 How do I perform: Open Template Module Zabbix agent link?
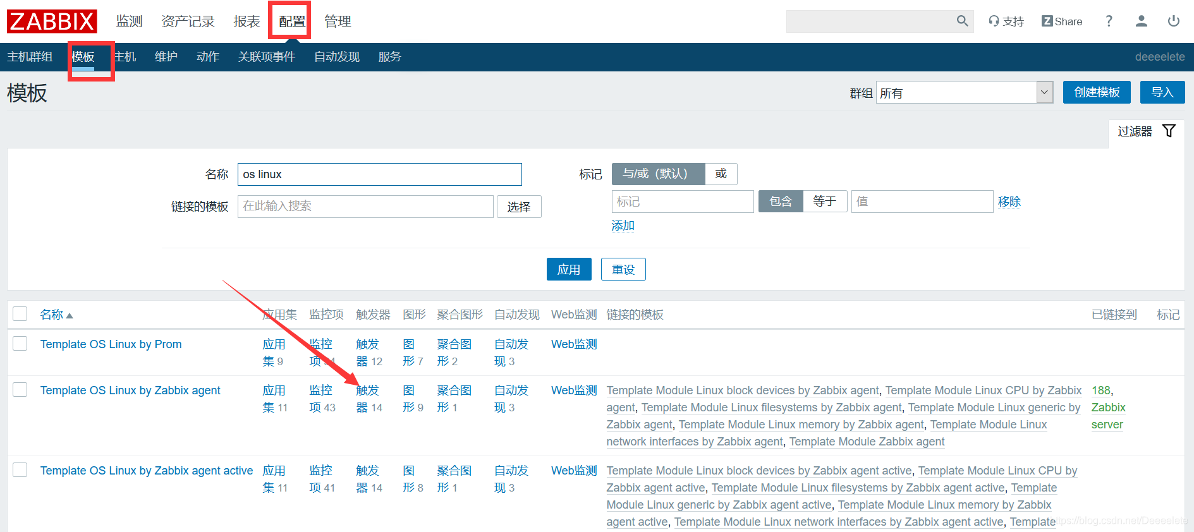[867, 442]
